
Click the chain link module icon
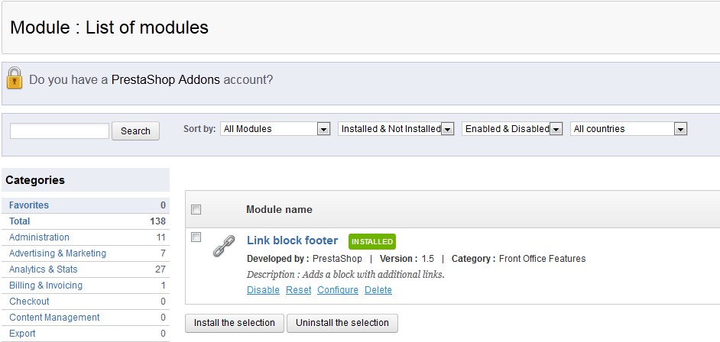[223, 245]
